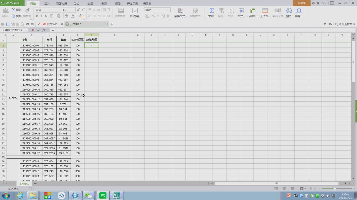Open the Name Box dropdown showing RANDBETWEEN
The width and height of the screenshot is (357, 200).
(26, 30)
